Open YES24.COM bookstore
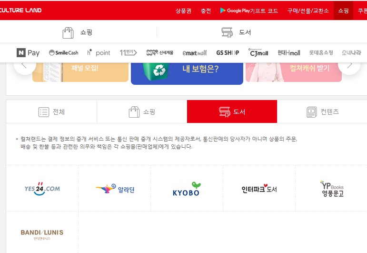The height and width of the screenshot is (253, 367). click(x=42, y=188)
